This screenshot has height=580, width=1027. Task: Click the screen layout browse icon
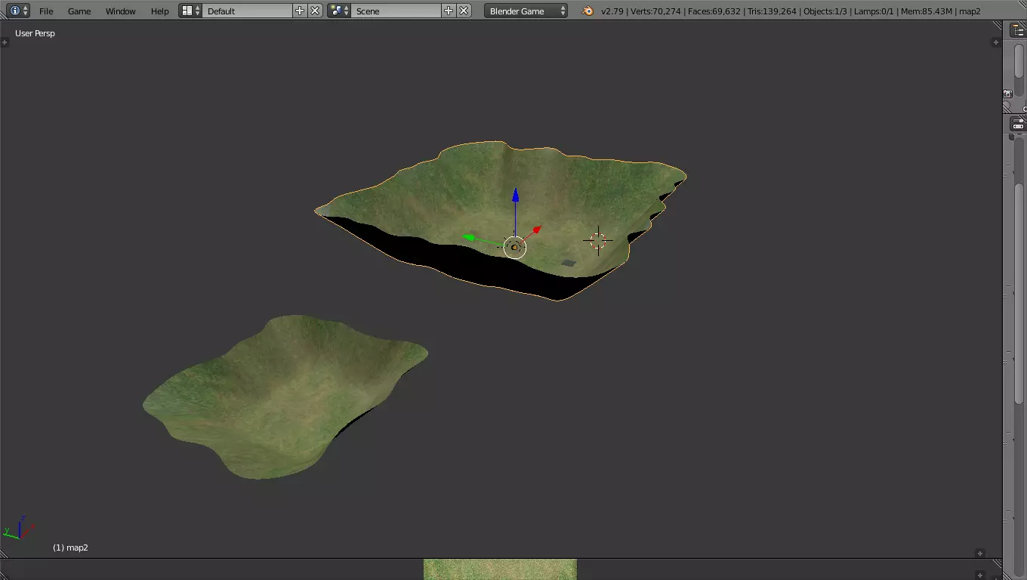pos(190,11)
